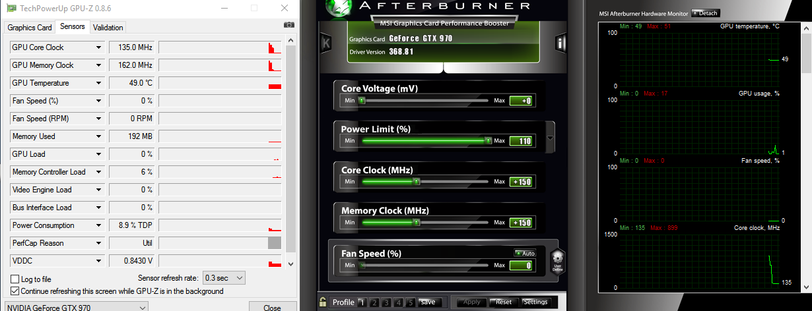Select the Sensors tab
Screen dimensions: 812x311
tap(72, 27)
